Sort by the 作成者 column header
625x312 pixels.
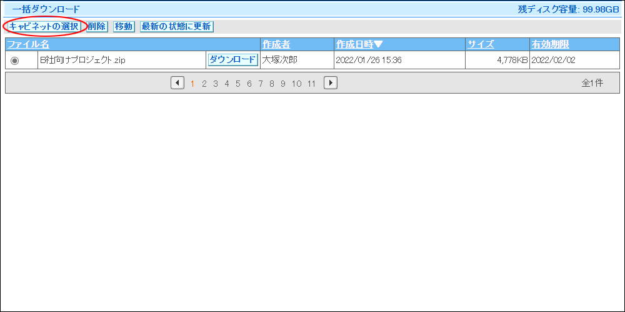pyautogui.click(x=276, y=44)
